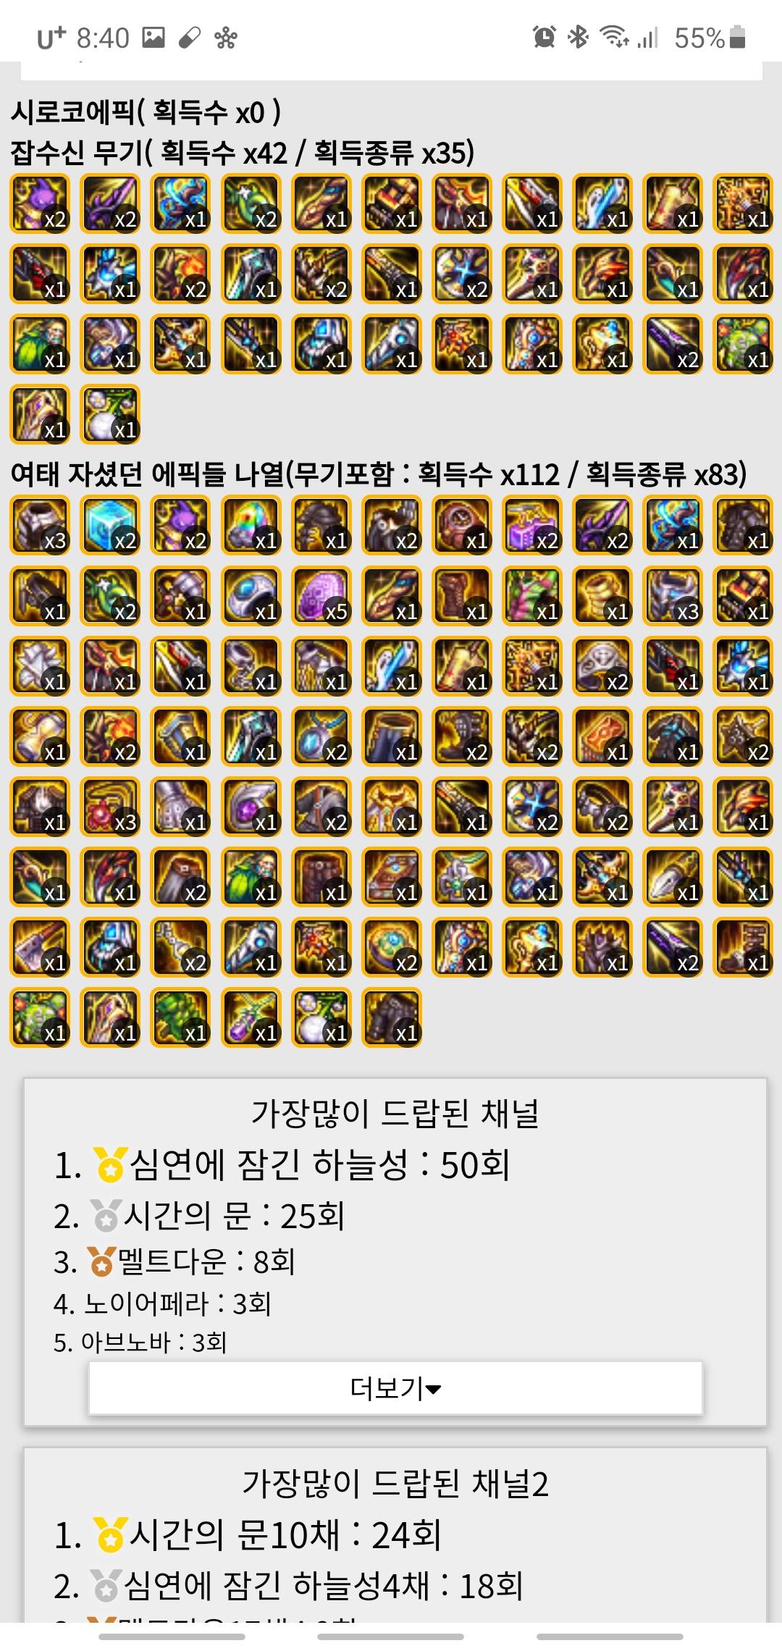Select the purple egg item marked x5
782x1651 pixels.
click(x=321, y=595)
